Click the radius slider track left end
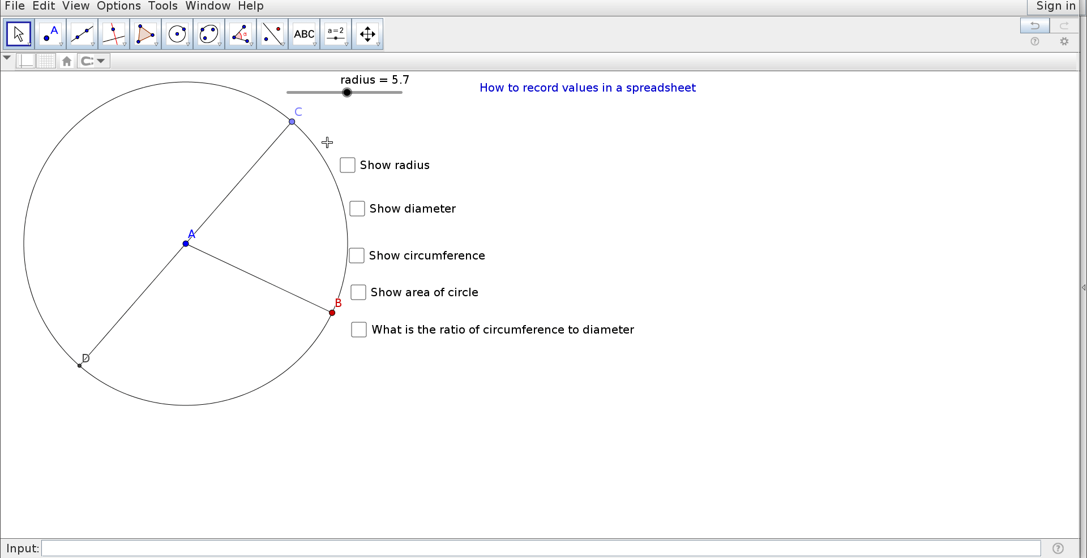This screenshot has height=558, width=1087. 289,92
